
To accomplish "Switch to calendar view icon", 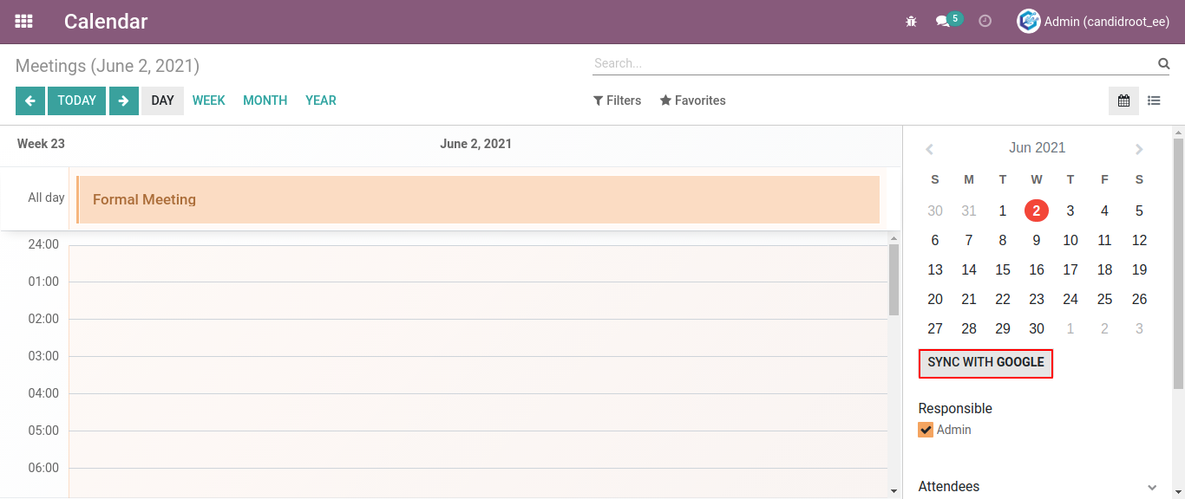I will coord(1123,100).
